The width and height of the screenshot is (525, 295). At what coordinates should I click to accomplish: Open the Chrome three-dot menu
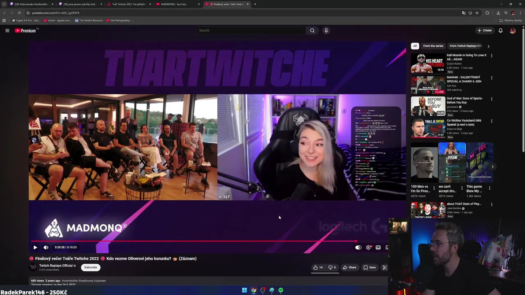(520, 13)
